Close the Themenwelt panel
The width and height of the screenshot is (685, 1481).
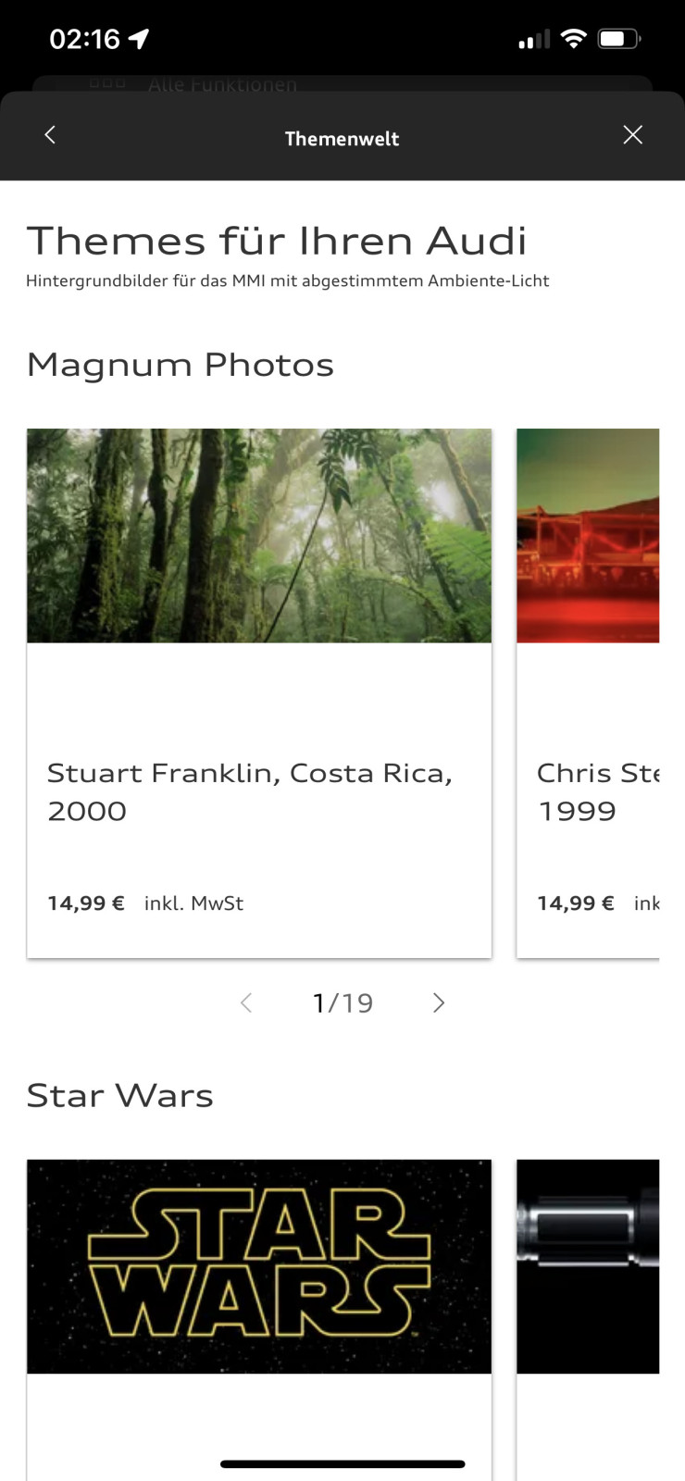tap(633, 135)
